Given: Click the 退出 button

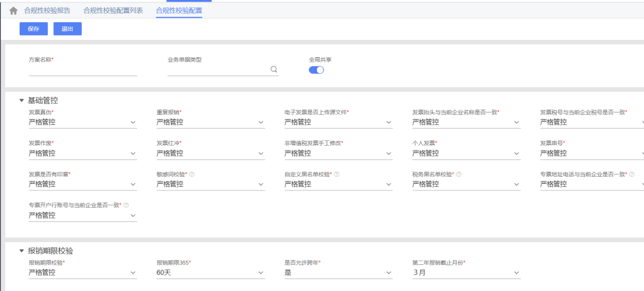Looking at the screenshot, I should [67, 29].
